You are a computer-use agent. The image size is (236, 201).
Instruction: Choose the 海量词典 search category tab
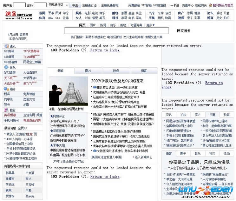(x=136, y=25)
